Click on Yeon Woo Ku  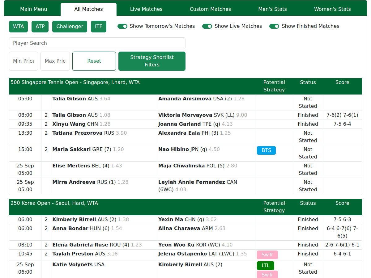click(177, 245)
